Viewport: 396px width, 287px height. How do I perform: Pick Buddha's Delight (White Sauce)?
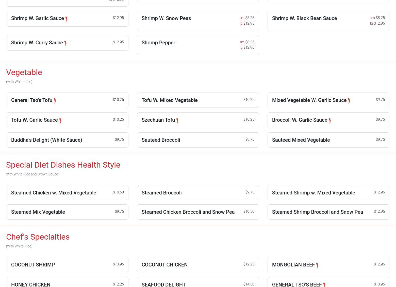point(67,140)
